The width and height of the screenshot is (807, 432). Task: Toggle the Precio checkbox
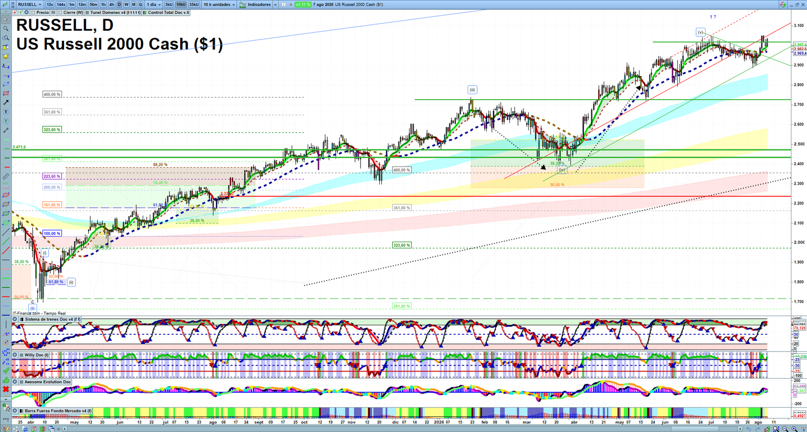[33, 13]
